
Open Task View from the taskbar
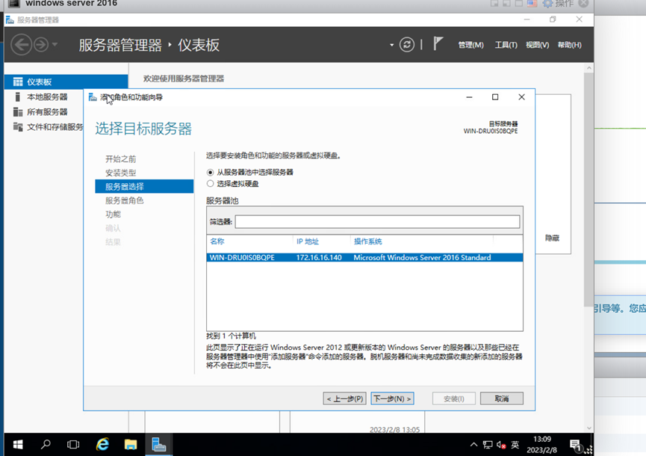[x=73, y=445]
